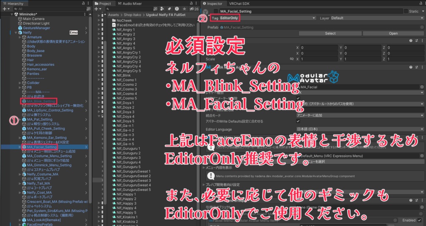Click object picker circle beside Prefab field
The height and width of the screenshot is (226, 426).
click(x=422, y=27)
